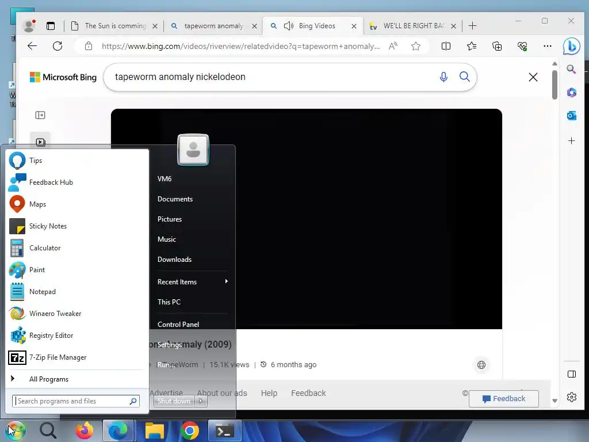Open taskbar Search magnifier

pos(48,430)
